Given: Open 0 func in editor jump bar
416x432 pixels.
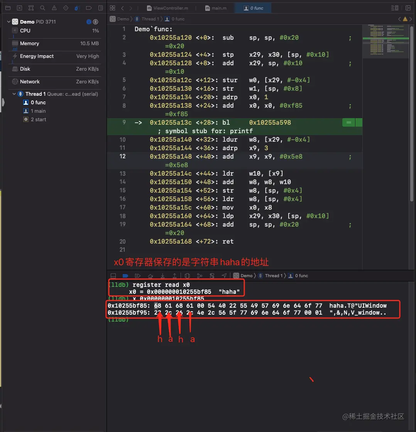Looking at the screenshot, I should coord(174,19).
